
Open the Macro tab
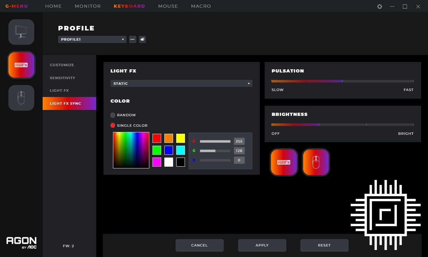coord(201,6)
